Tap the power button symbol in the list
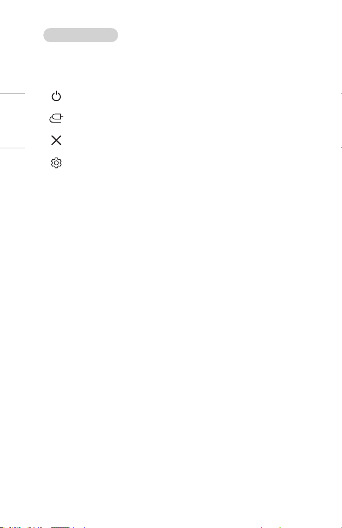The image size is (342, 528). coord(56,96)
